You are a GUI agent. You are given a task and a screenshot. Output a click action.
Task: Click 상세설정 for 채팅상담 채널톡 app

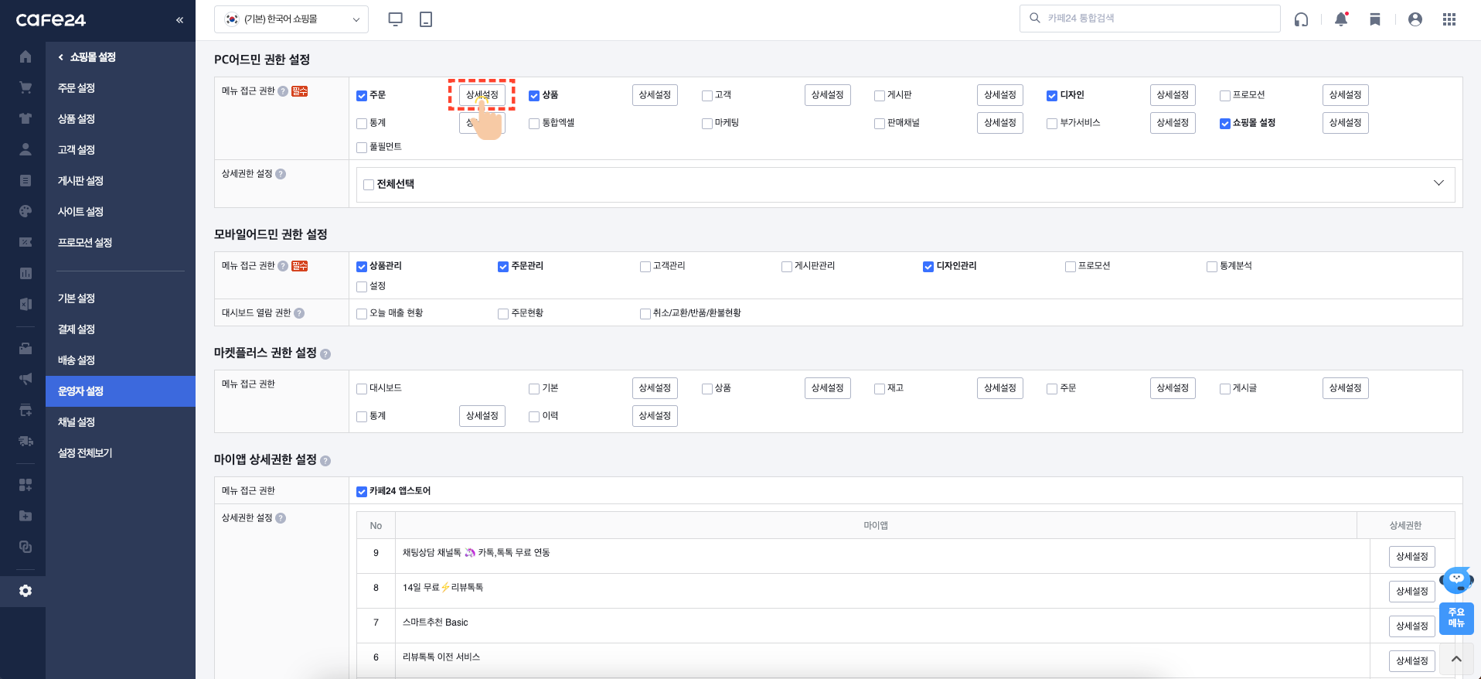tap(1412, 557)
